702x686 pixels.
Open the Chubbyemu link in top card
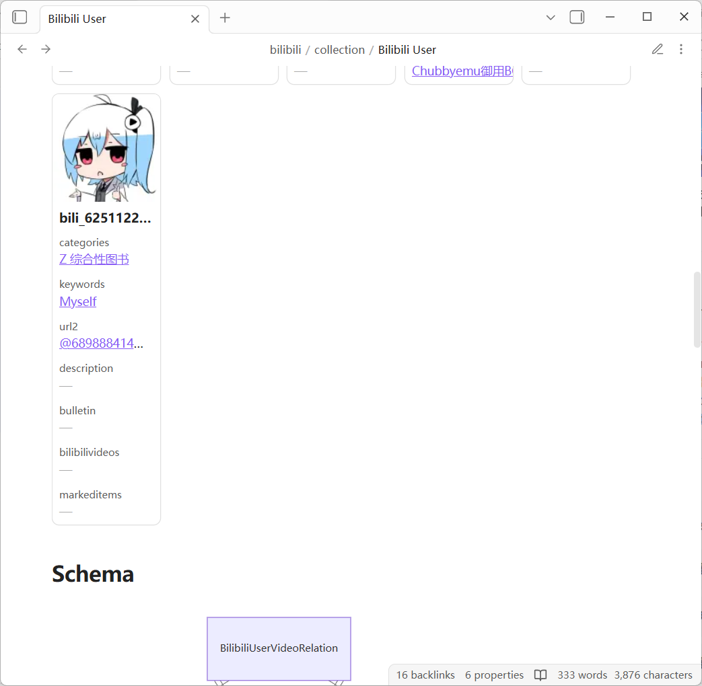click(462, 71)
